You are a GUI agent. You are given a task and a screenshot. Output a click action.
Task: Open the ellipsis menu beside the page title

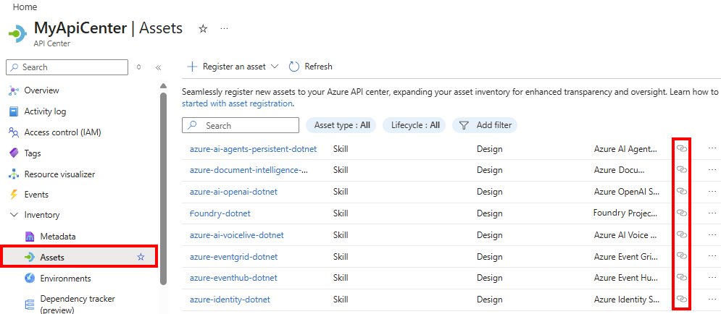(225, 29)
